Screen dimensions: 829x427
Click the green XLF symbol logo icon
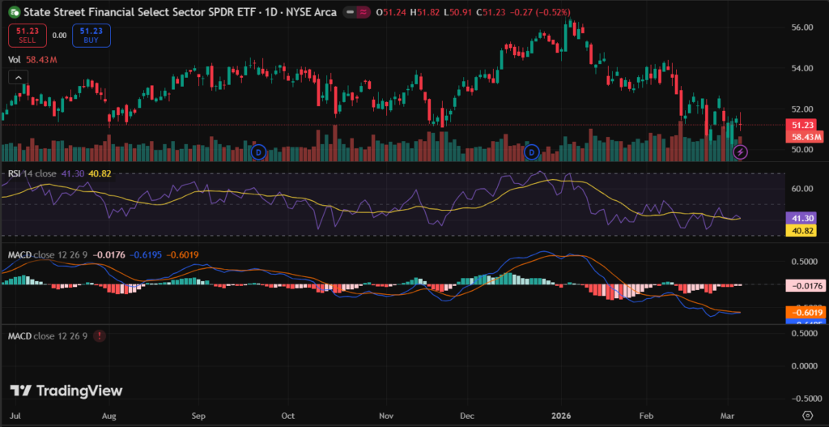15,13
